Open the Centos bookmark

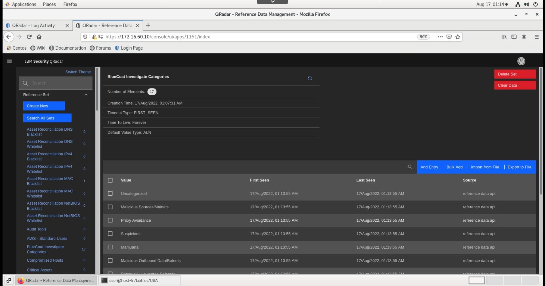16,48
